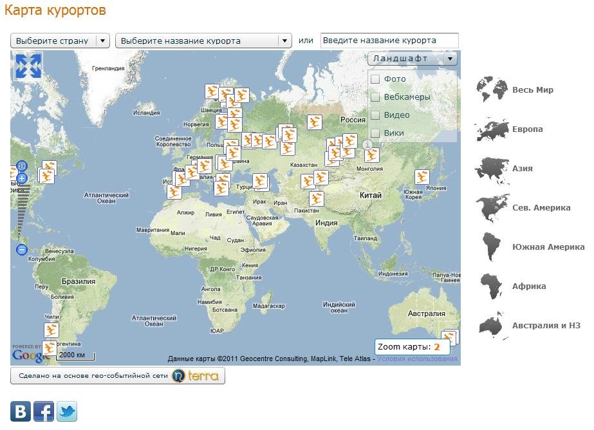Enable the Вебкамеры checkbox

coord(375,97)
